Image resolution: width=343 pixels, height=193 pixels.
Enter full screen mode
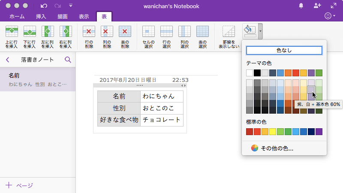point(334,6)
